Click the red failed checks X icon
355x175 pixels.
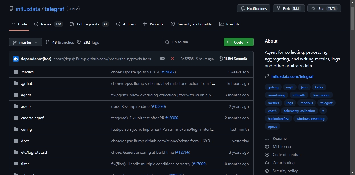172,59
